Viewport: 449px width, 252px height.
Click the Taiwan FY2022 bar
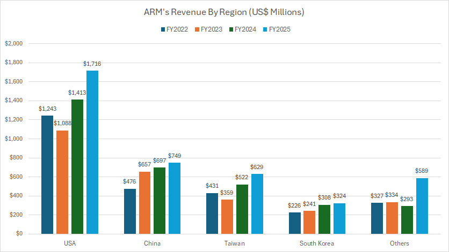pyautogui.click(x=212, y=213)
